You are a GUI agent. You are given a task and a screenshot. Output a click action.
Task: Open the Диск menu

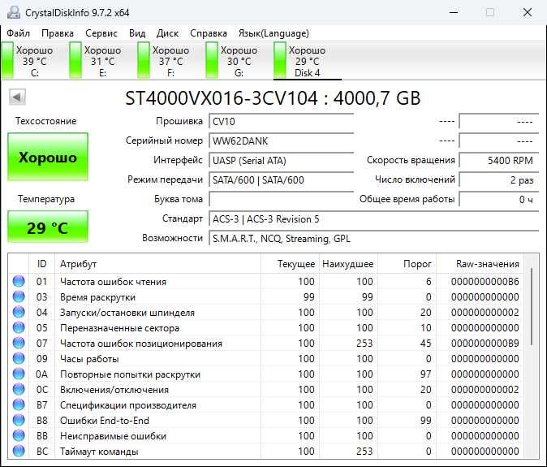[167, 33]
